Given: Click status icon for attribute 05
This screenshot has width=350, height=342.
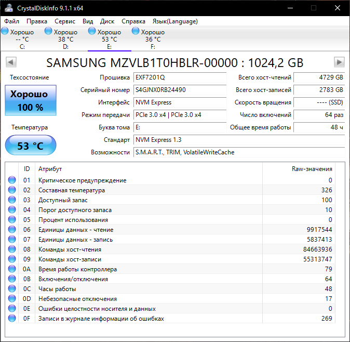Looking at the screenshot, I should pyautogui.click(x=12, y=219).
